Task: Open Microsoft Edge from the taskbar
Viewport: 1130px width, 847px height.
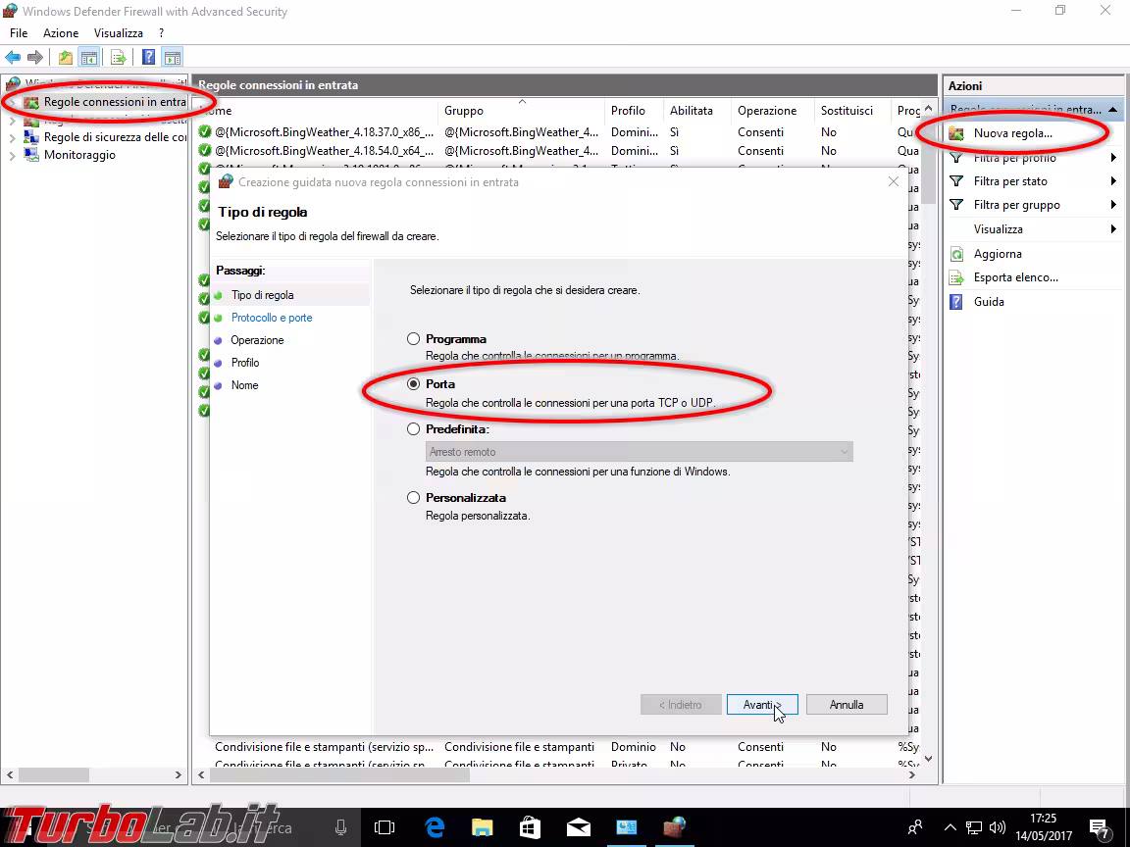Action: [x=434, y=826]
